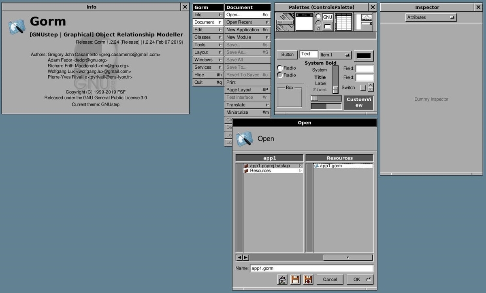
Task: Click the Box item in Controls palette
Action: tap(290, 96)
